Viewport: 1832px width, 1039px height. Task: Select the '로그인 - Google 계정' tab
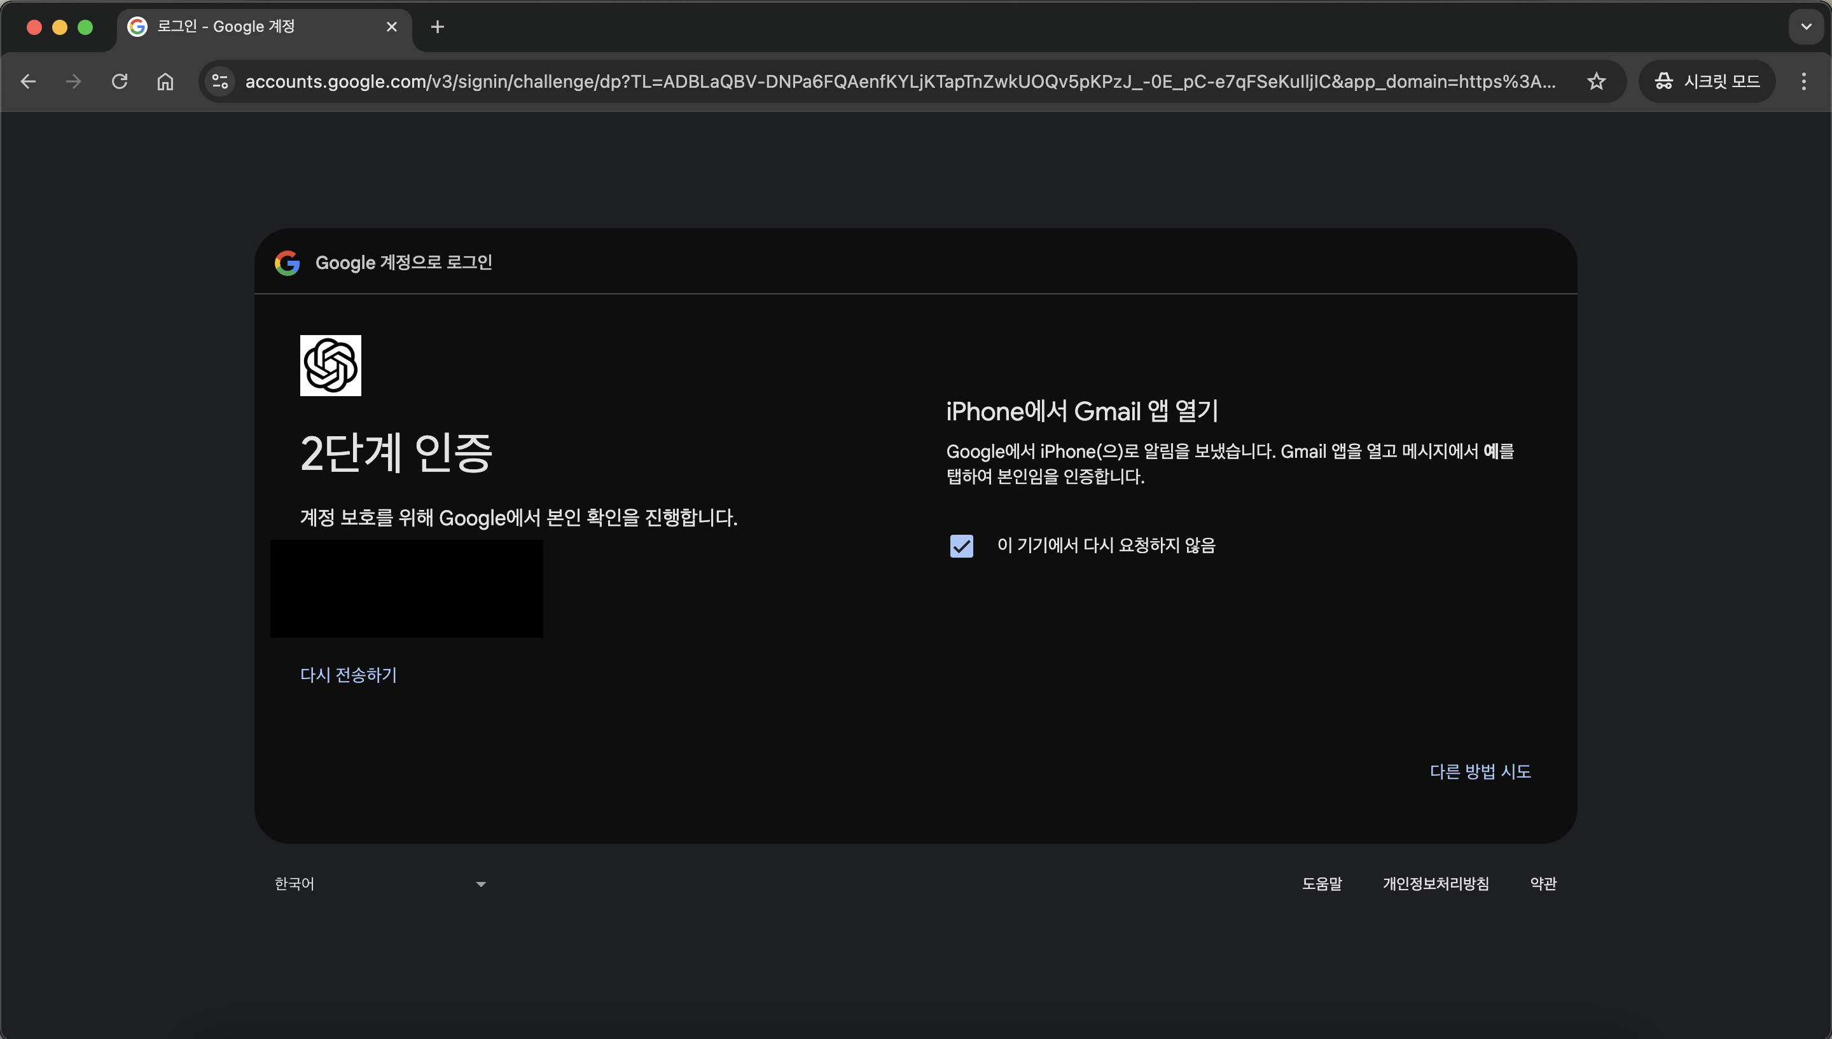pyautogui.click(x=257, y=27)
